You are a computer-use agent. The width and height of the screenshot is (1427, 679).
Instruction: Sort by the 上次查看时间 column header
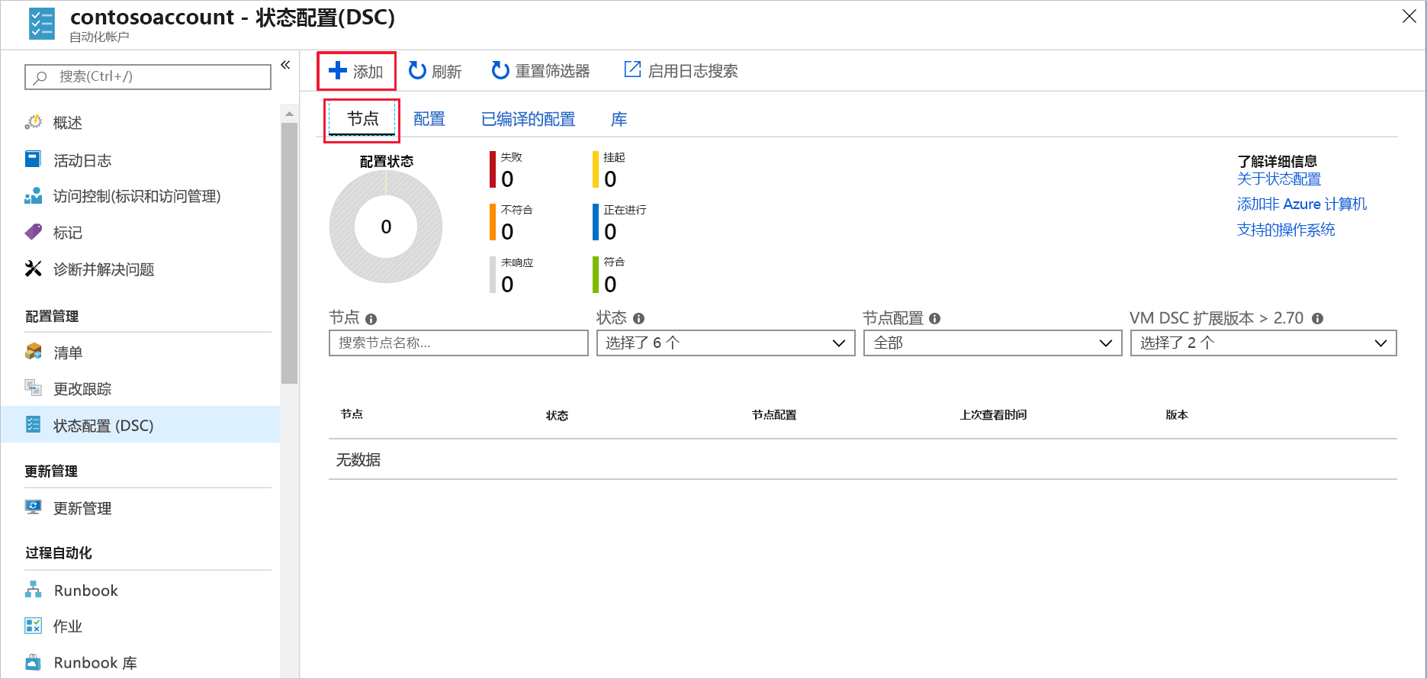coord(993,415)
